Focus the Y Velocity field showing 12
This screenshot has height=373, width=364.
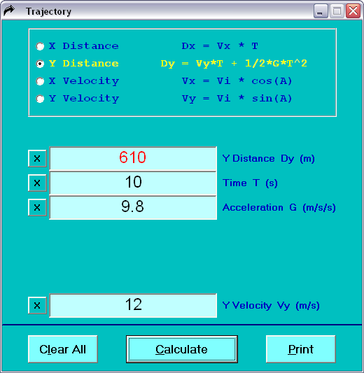[133, 305]
